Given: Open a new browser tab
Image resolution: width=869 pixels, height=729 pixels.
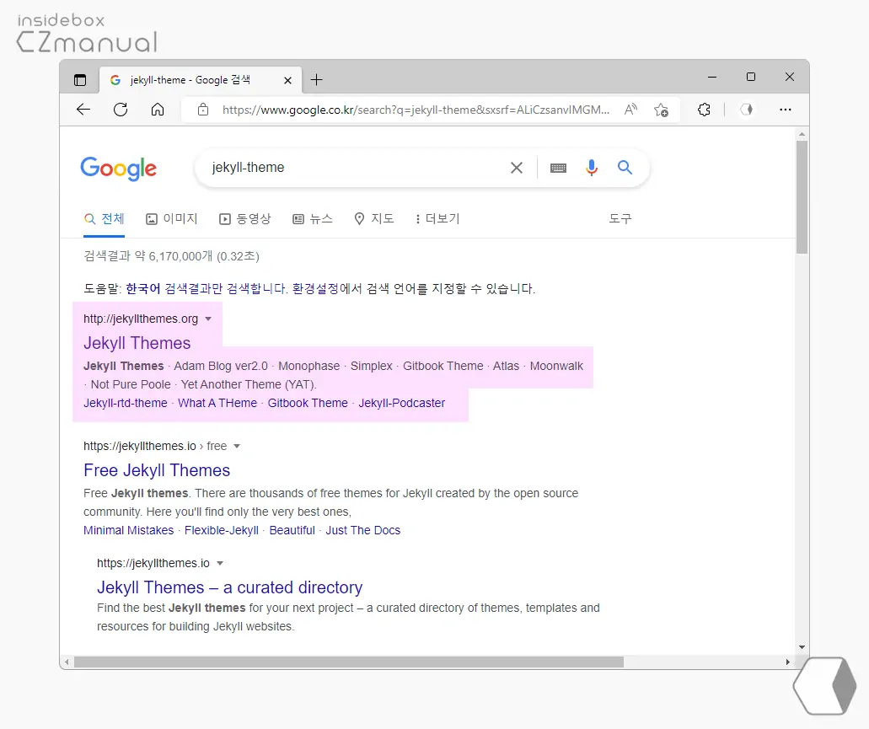Looking at the screenshot, I should (316, 80).
